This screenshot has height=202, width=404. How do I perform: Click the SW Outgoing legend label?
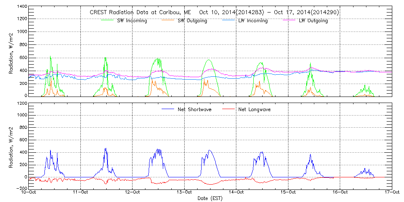pyautogui.click(x=192, y=21)
